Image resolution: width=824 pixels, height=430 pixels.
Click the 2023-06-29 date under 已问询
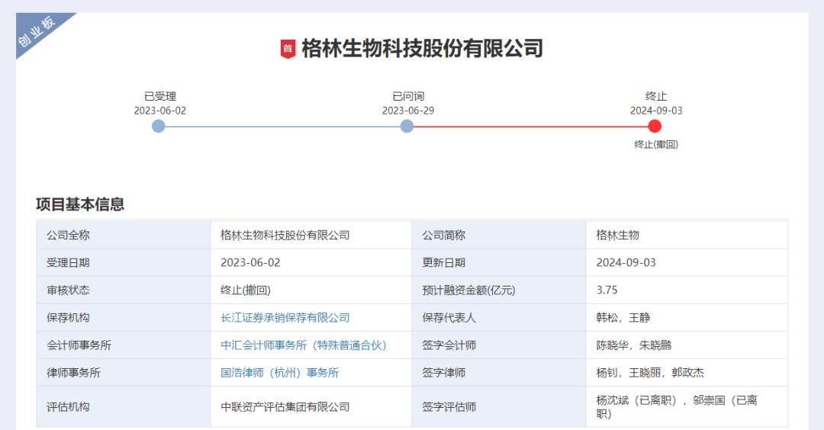407,111
